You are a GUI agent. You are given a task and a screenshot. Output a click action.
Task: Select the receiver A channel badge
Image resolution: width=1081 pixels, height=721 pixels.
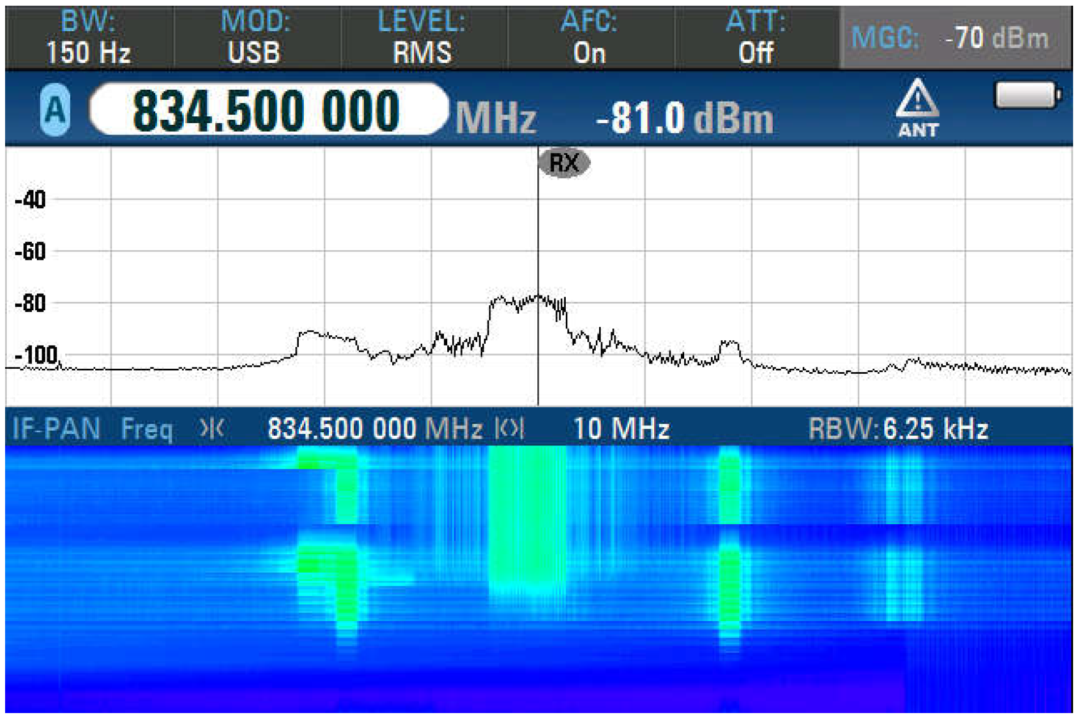pyautogui.click(x=55, y=109)
